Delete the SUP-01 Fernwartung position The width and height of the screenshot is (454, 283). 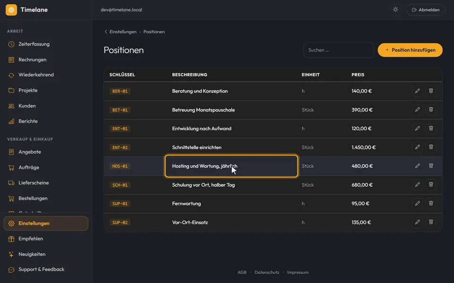pyautogui.click(x=431, y=204)
